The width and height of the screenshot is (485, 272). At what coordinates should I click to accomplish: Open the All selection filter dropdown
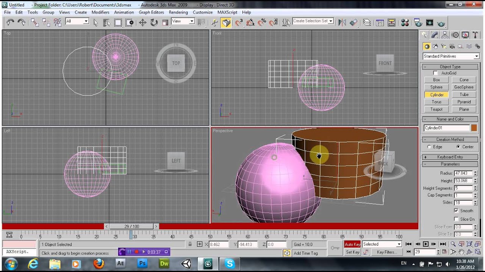(x=77, y=21)
